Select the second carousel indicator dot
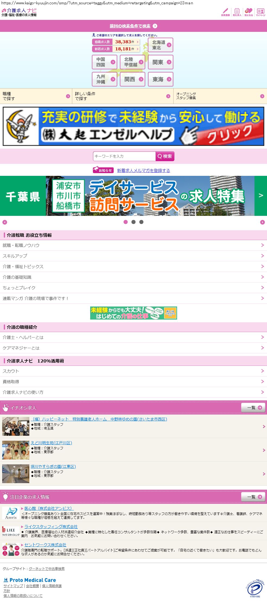Viewport: 267px width, 601px height. [133, 222]
